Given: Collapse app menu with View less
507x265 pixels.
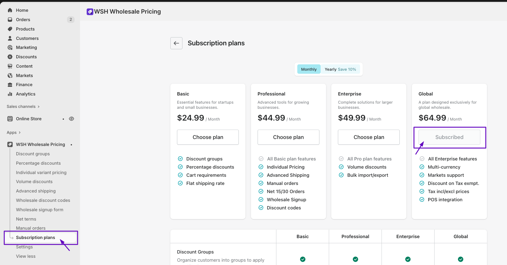Looking at the screenshot, I should coord(26,256).
